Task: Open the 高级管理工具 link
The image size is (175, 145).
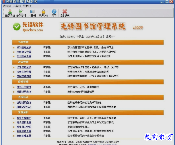Action: click(24, 136)
